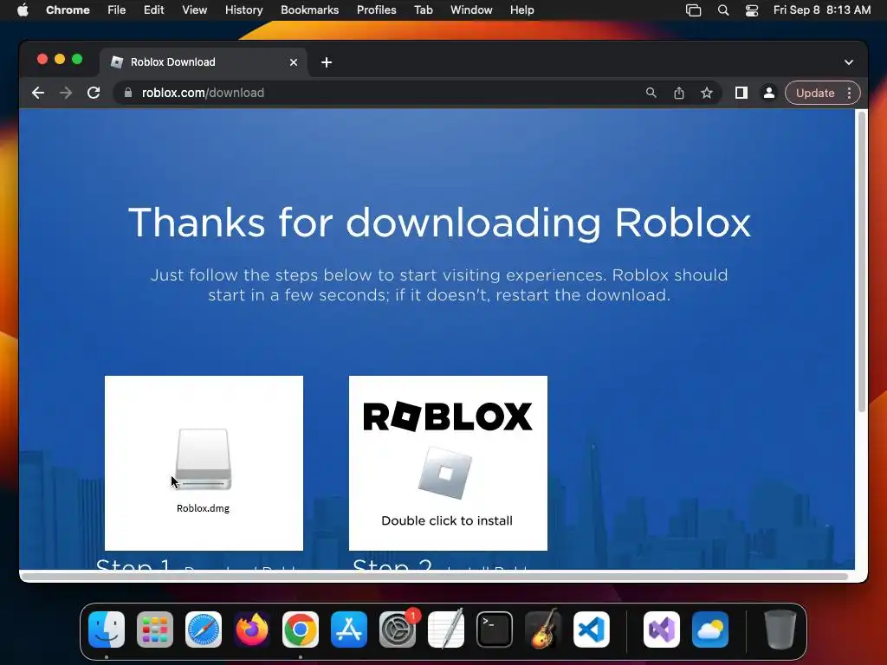The height and width of the screenshot is (665, 887).
Task: Click the Roblox.dmg disk image thumbnail
Action: tap(204, 459)
